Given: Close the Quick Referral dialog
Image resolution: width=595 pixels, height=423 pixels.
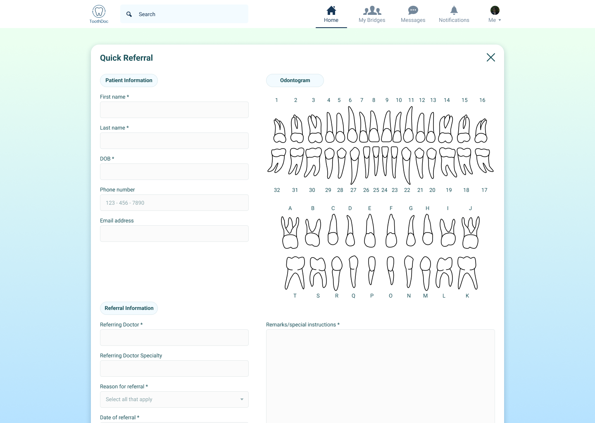Looking at the screenshot, I should point(491,57).
